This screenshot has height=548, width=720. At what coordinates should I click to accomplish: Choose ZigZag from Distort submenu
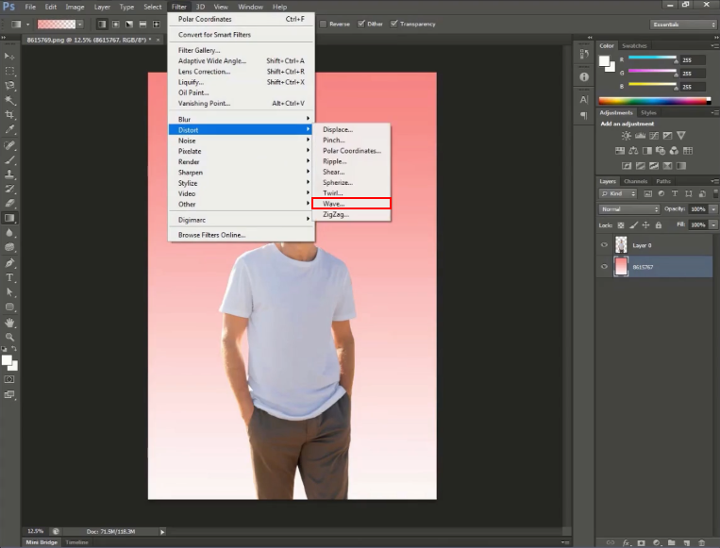coord(351,214)
